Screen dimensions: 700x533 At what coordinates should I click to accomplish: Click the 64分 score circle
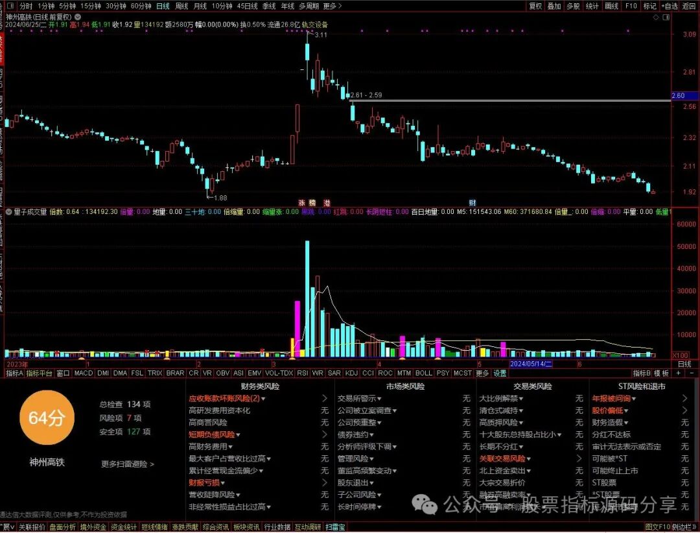point(47,418)
